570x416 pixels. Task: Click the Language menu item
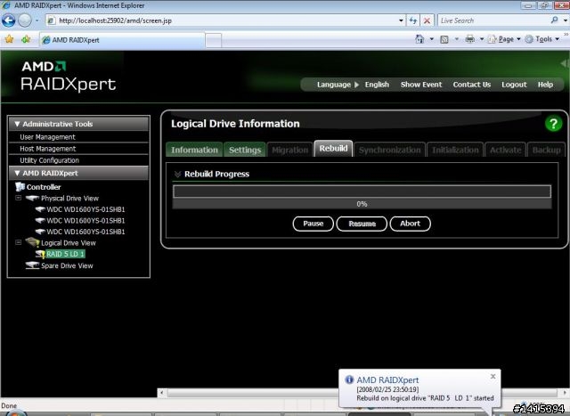(334, 85)
